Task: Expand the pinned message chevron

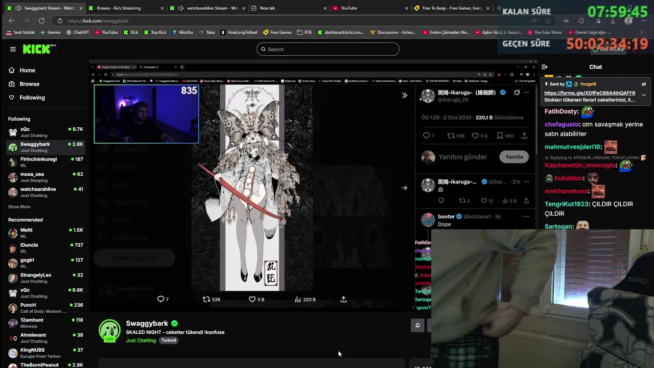Action: [x=644, y=95]
